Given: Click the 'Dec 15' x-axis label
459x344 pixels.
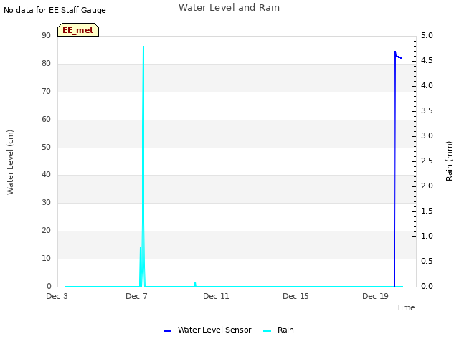Looking at the screenshot, I should (x=295, y=296).
